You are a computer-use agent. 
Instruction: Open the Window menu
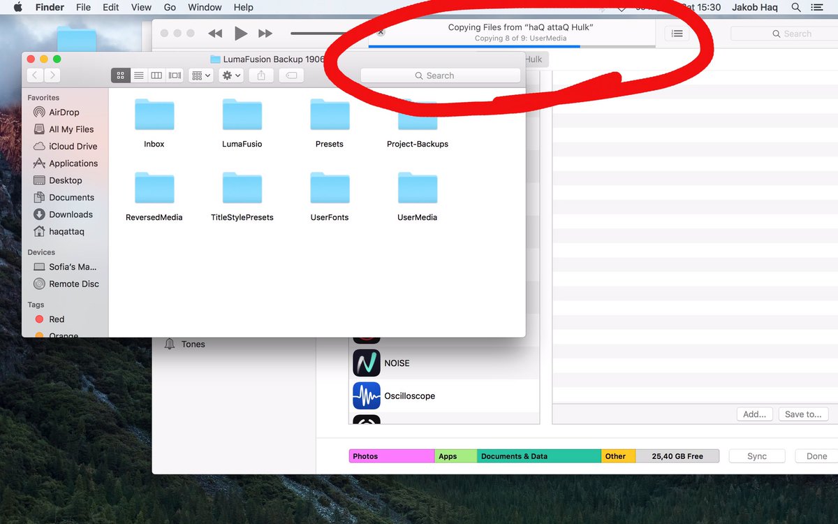click(x=205, y=7)
